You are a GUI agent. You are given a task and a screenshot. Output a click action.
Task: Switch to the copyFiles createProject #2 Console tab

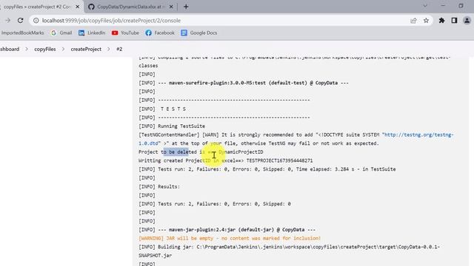pos(38,7)
